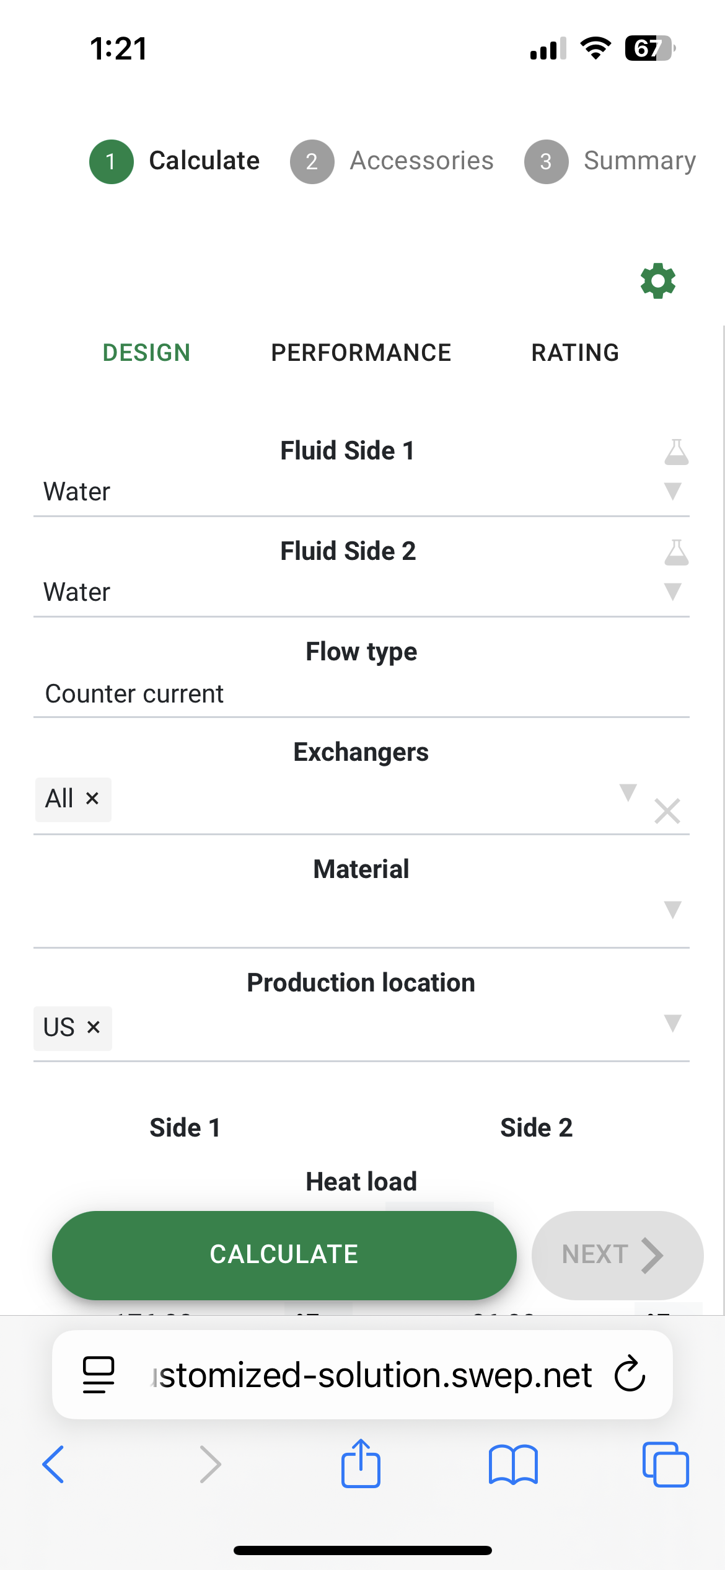Expand the Fluid Side 2 dropdown

tap(672, 592)
